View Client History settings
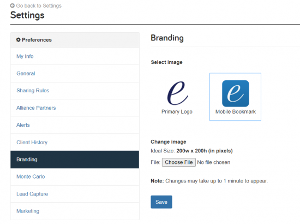The image size is (300, 224). pos(75,143)
